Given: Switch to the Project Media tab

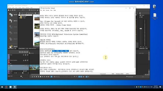Looking at the screenshot, I should [x=22, y=49].
